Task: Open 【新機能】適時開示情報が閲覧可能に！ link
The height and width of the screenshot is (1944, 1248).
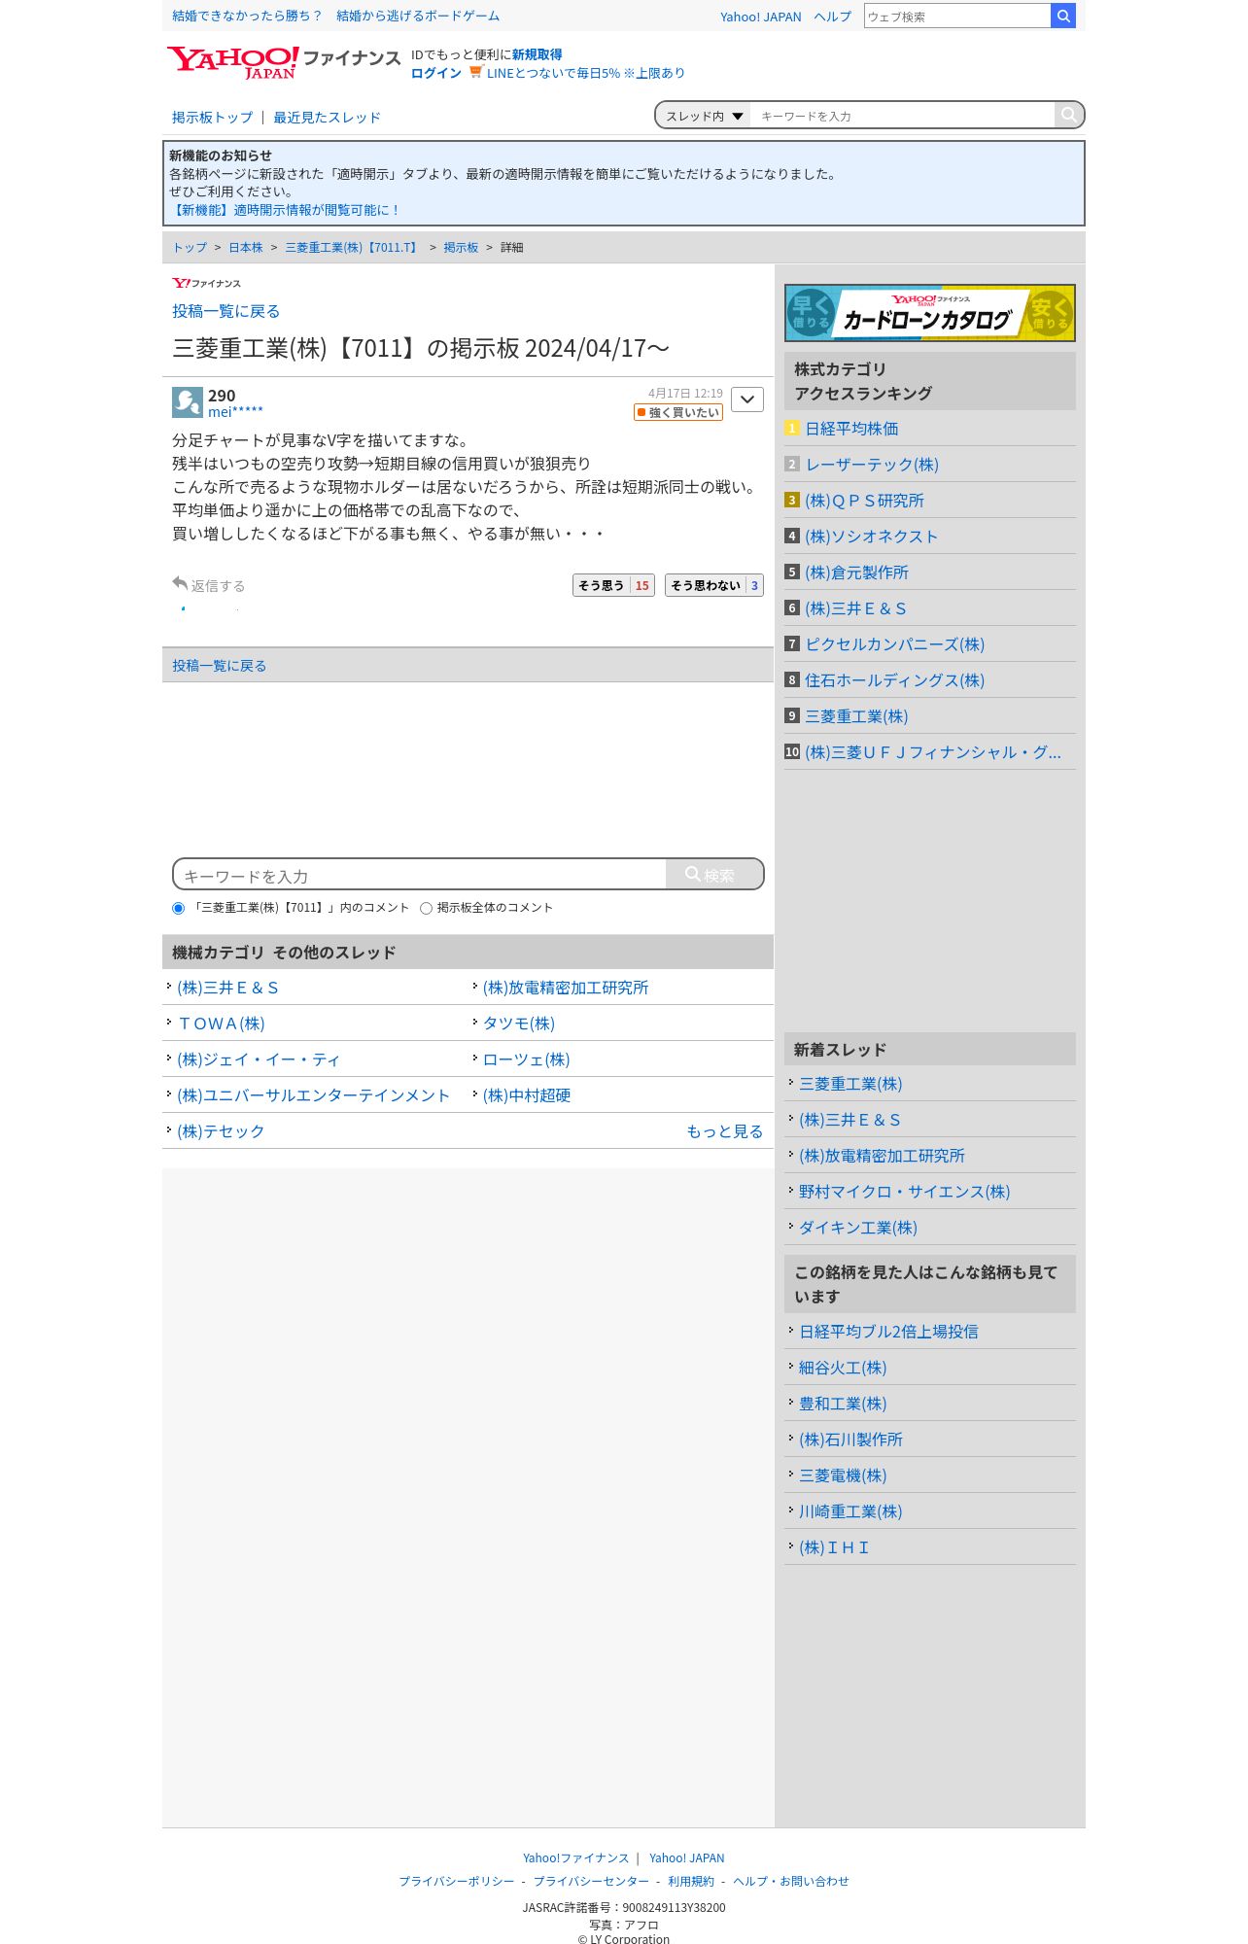Action: (x=285, y=210)
